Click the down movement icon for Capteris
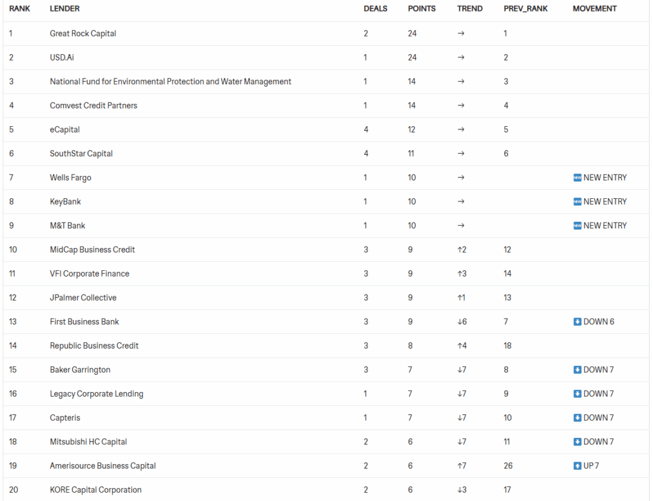The width and height of the screenshot is (653, 501). 577,418
